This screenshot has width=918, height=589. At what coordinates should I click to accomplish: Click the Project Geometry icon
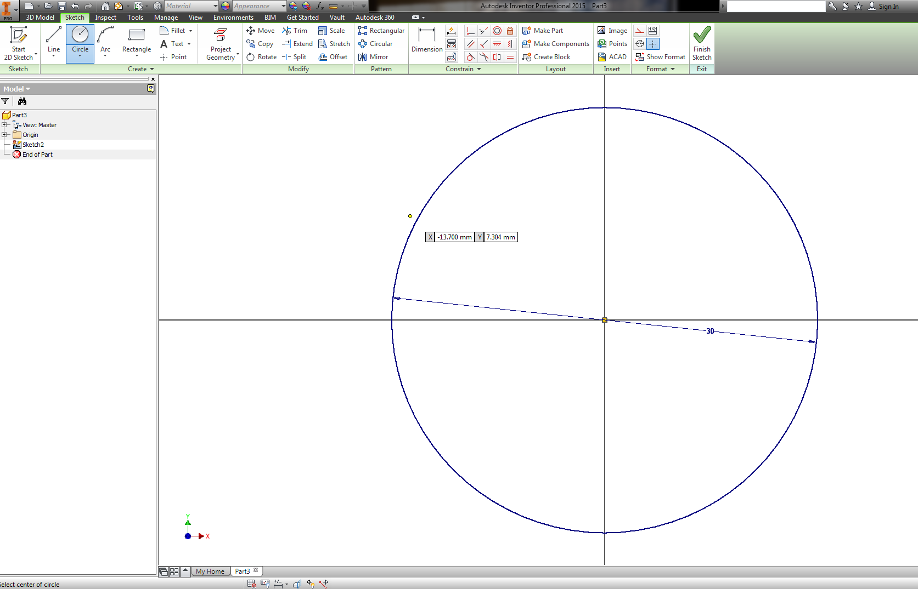(x=221, y=35)
